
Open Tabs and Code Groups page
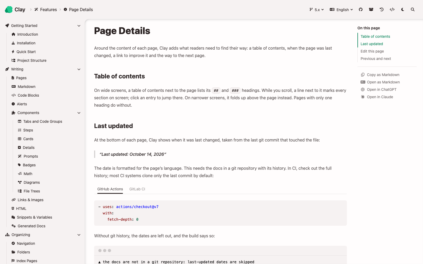pyautogui.click(x=40, y=121)
